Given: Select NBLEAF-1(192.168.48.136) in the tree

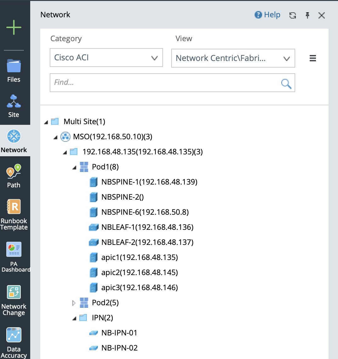Looking at the screenshot, I should point(147,227).
